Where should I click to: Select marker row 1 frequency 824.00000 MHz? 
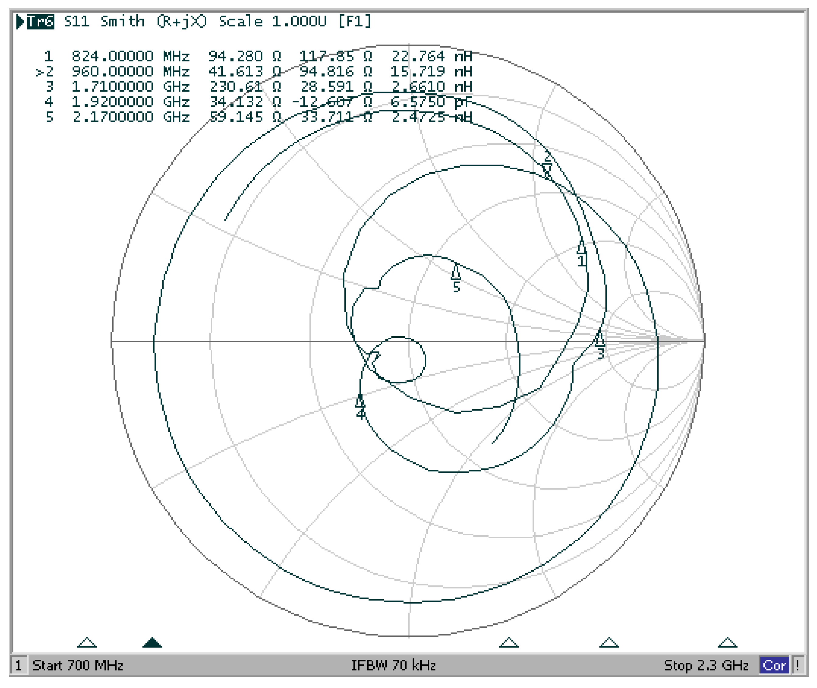[x=130, y=56]
